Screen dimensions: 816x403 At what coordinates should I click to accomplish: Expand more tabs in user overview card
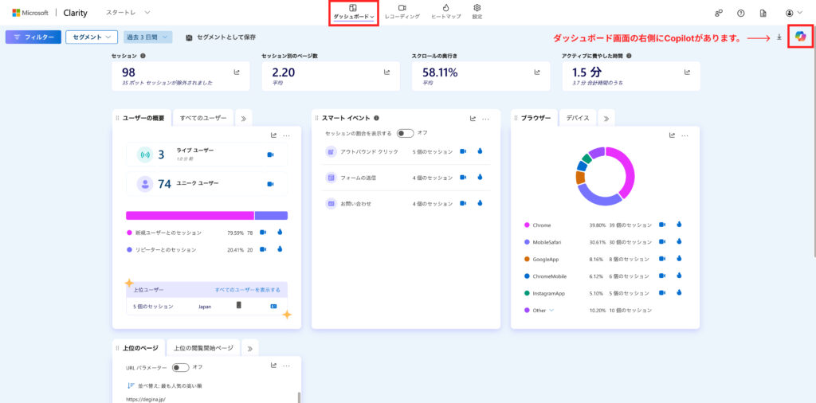tap(244, 118)
